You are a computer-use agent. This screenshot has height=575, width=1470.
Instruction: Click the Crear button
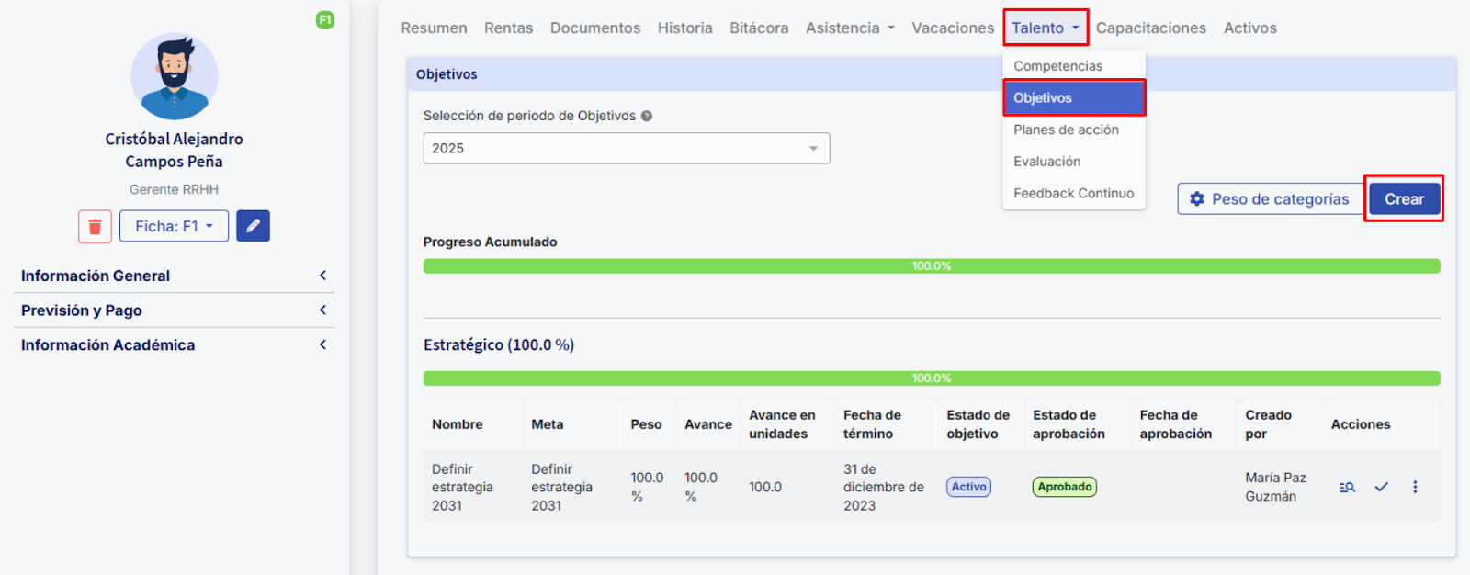(1404, 199)
